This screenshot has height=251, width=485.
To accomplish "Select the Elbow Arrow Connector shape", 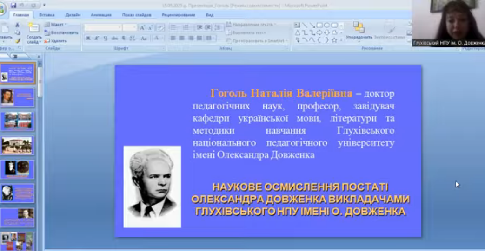I will [x=312, y=32].
